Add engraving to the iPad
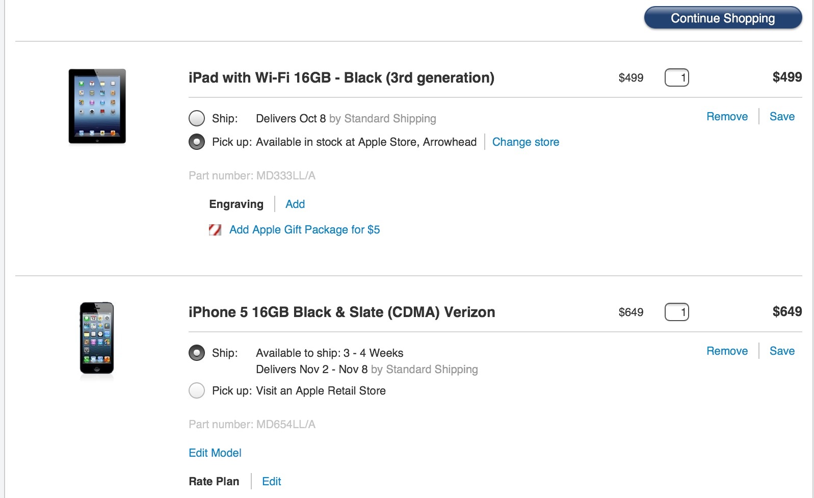 pyautogui.click(x=295, y=204)
